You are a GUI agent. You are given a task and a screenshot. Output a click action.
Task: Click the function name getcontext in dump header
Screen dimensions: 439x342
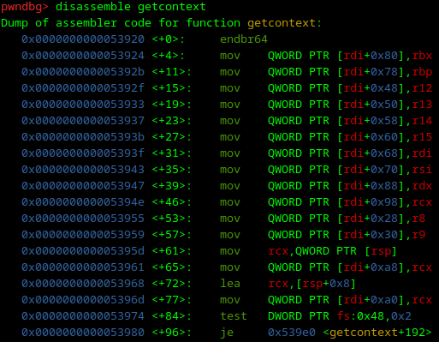(x=282, y=23)
